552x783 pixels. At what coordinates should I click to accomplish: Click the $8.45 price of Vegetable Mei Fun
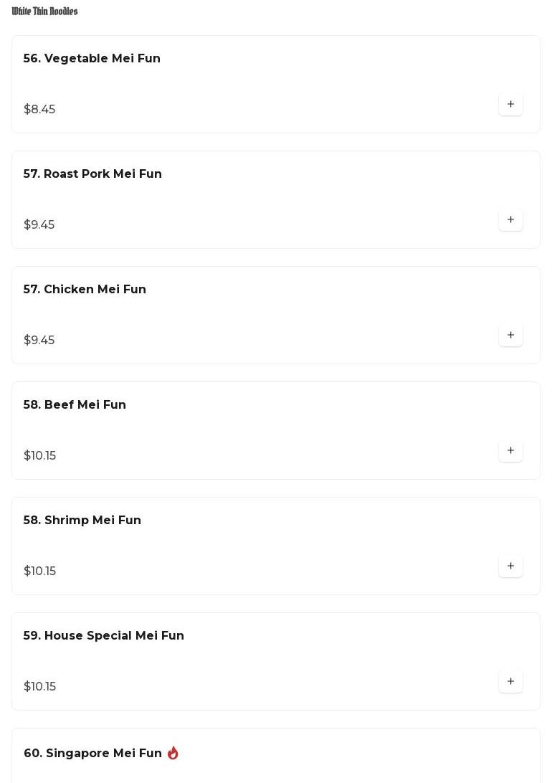39,109
